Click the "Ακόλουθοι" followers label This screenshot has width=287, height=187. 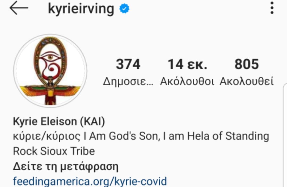(x=187, y=81)
